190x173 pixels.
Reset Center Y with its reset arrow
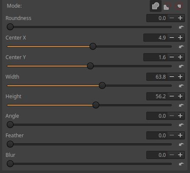[181, 66]
